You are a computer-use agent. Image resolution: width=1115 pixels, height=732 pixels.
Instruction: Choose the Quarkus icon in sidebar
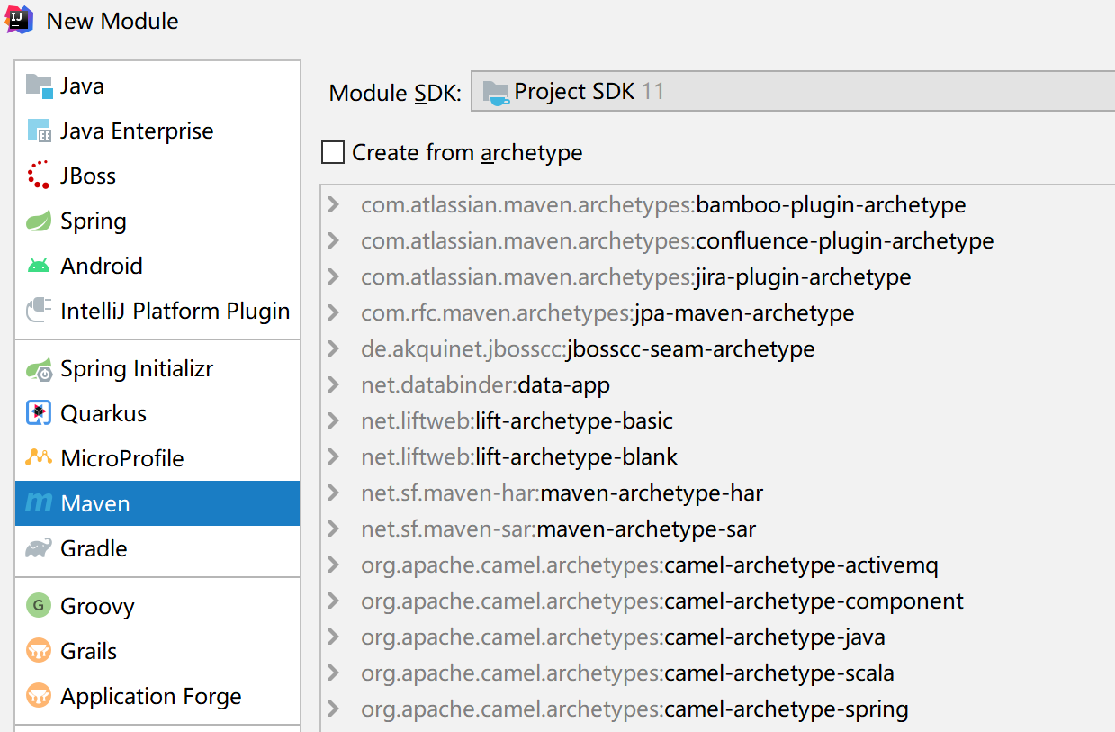coord(39,414)
